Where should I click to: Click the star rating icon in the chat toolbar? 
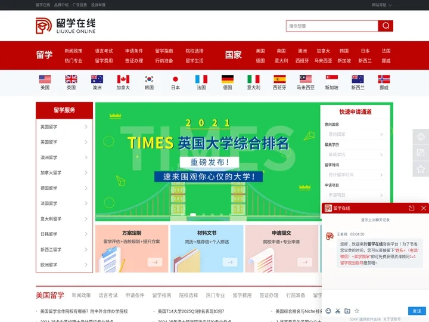point(357,311)
